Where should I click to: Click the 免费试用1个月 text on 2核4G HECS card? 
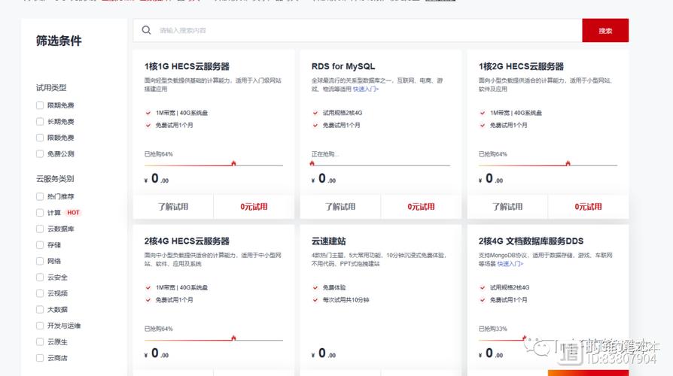click(174, 300)
